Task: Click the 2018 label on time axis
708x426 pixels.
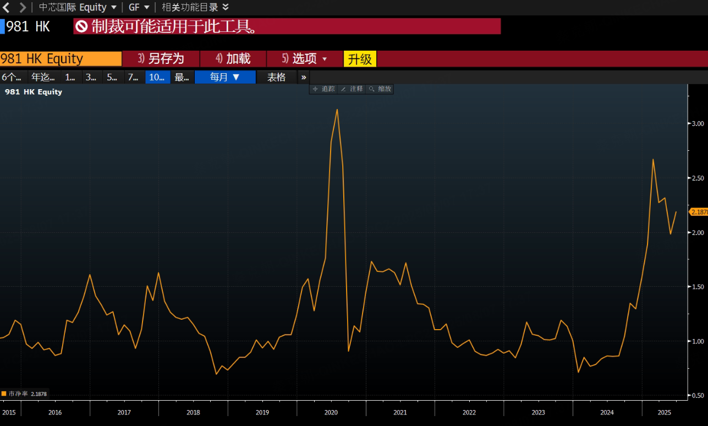Action: 193,412
